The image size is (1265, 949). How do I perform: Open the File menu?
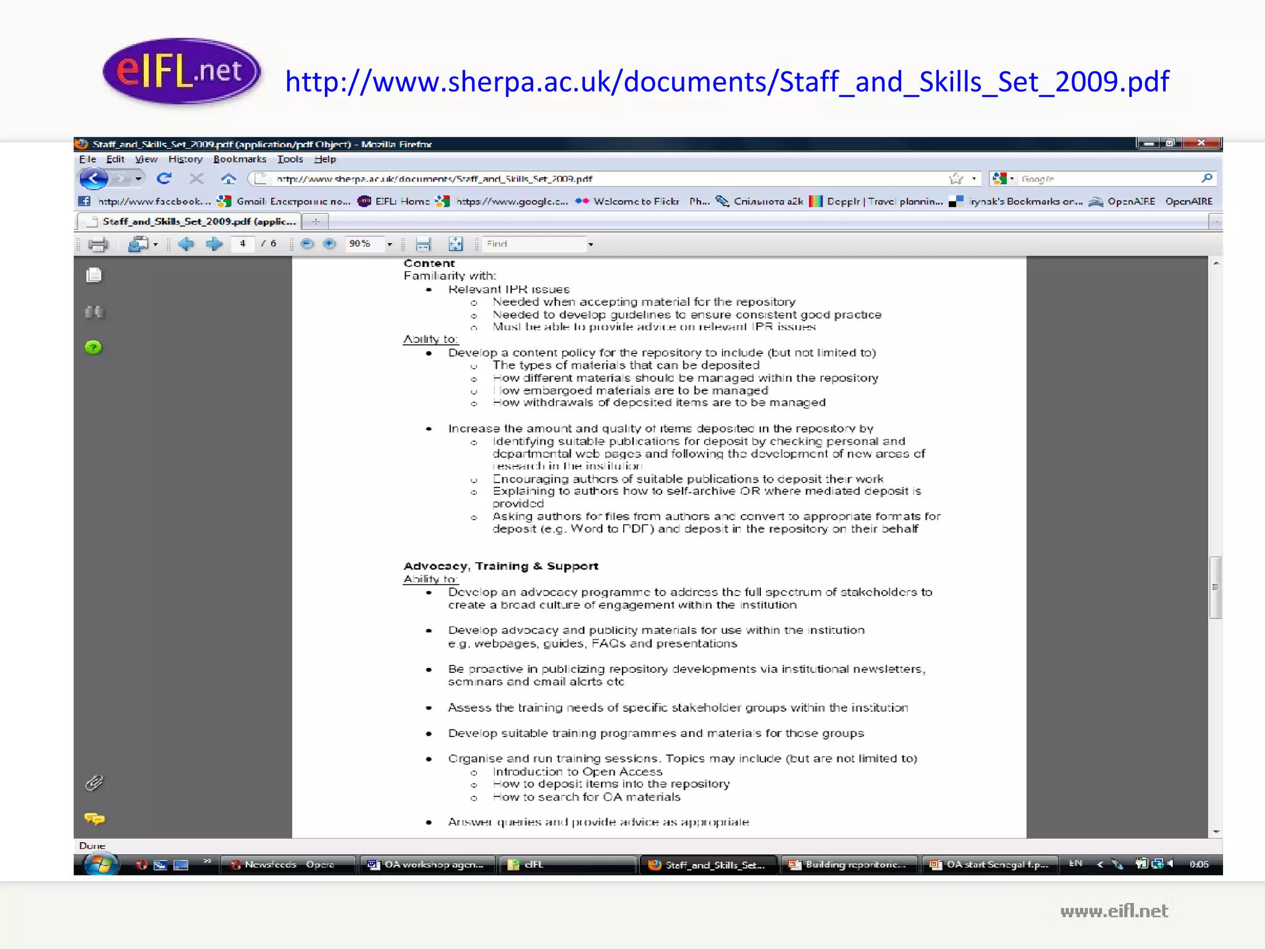(x=87, y=159)
